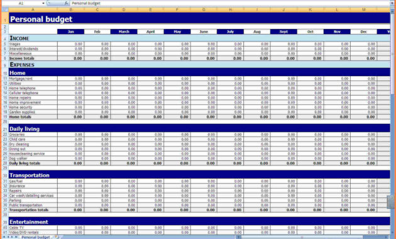The width and height of the screenshot is (396, 239).
Task: Select column A header
Action: click(x=33, y=9)
